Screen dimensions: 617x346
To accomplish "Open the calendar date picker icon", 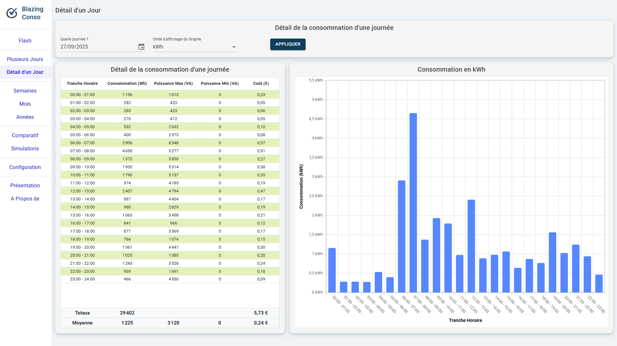I will click(x=141, y=47).
